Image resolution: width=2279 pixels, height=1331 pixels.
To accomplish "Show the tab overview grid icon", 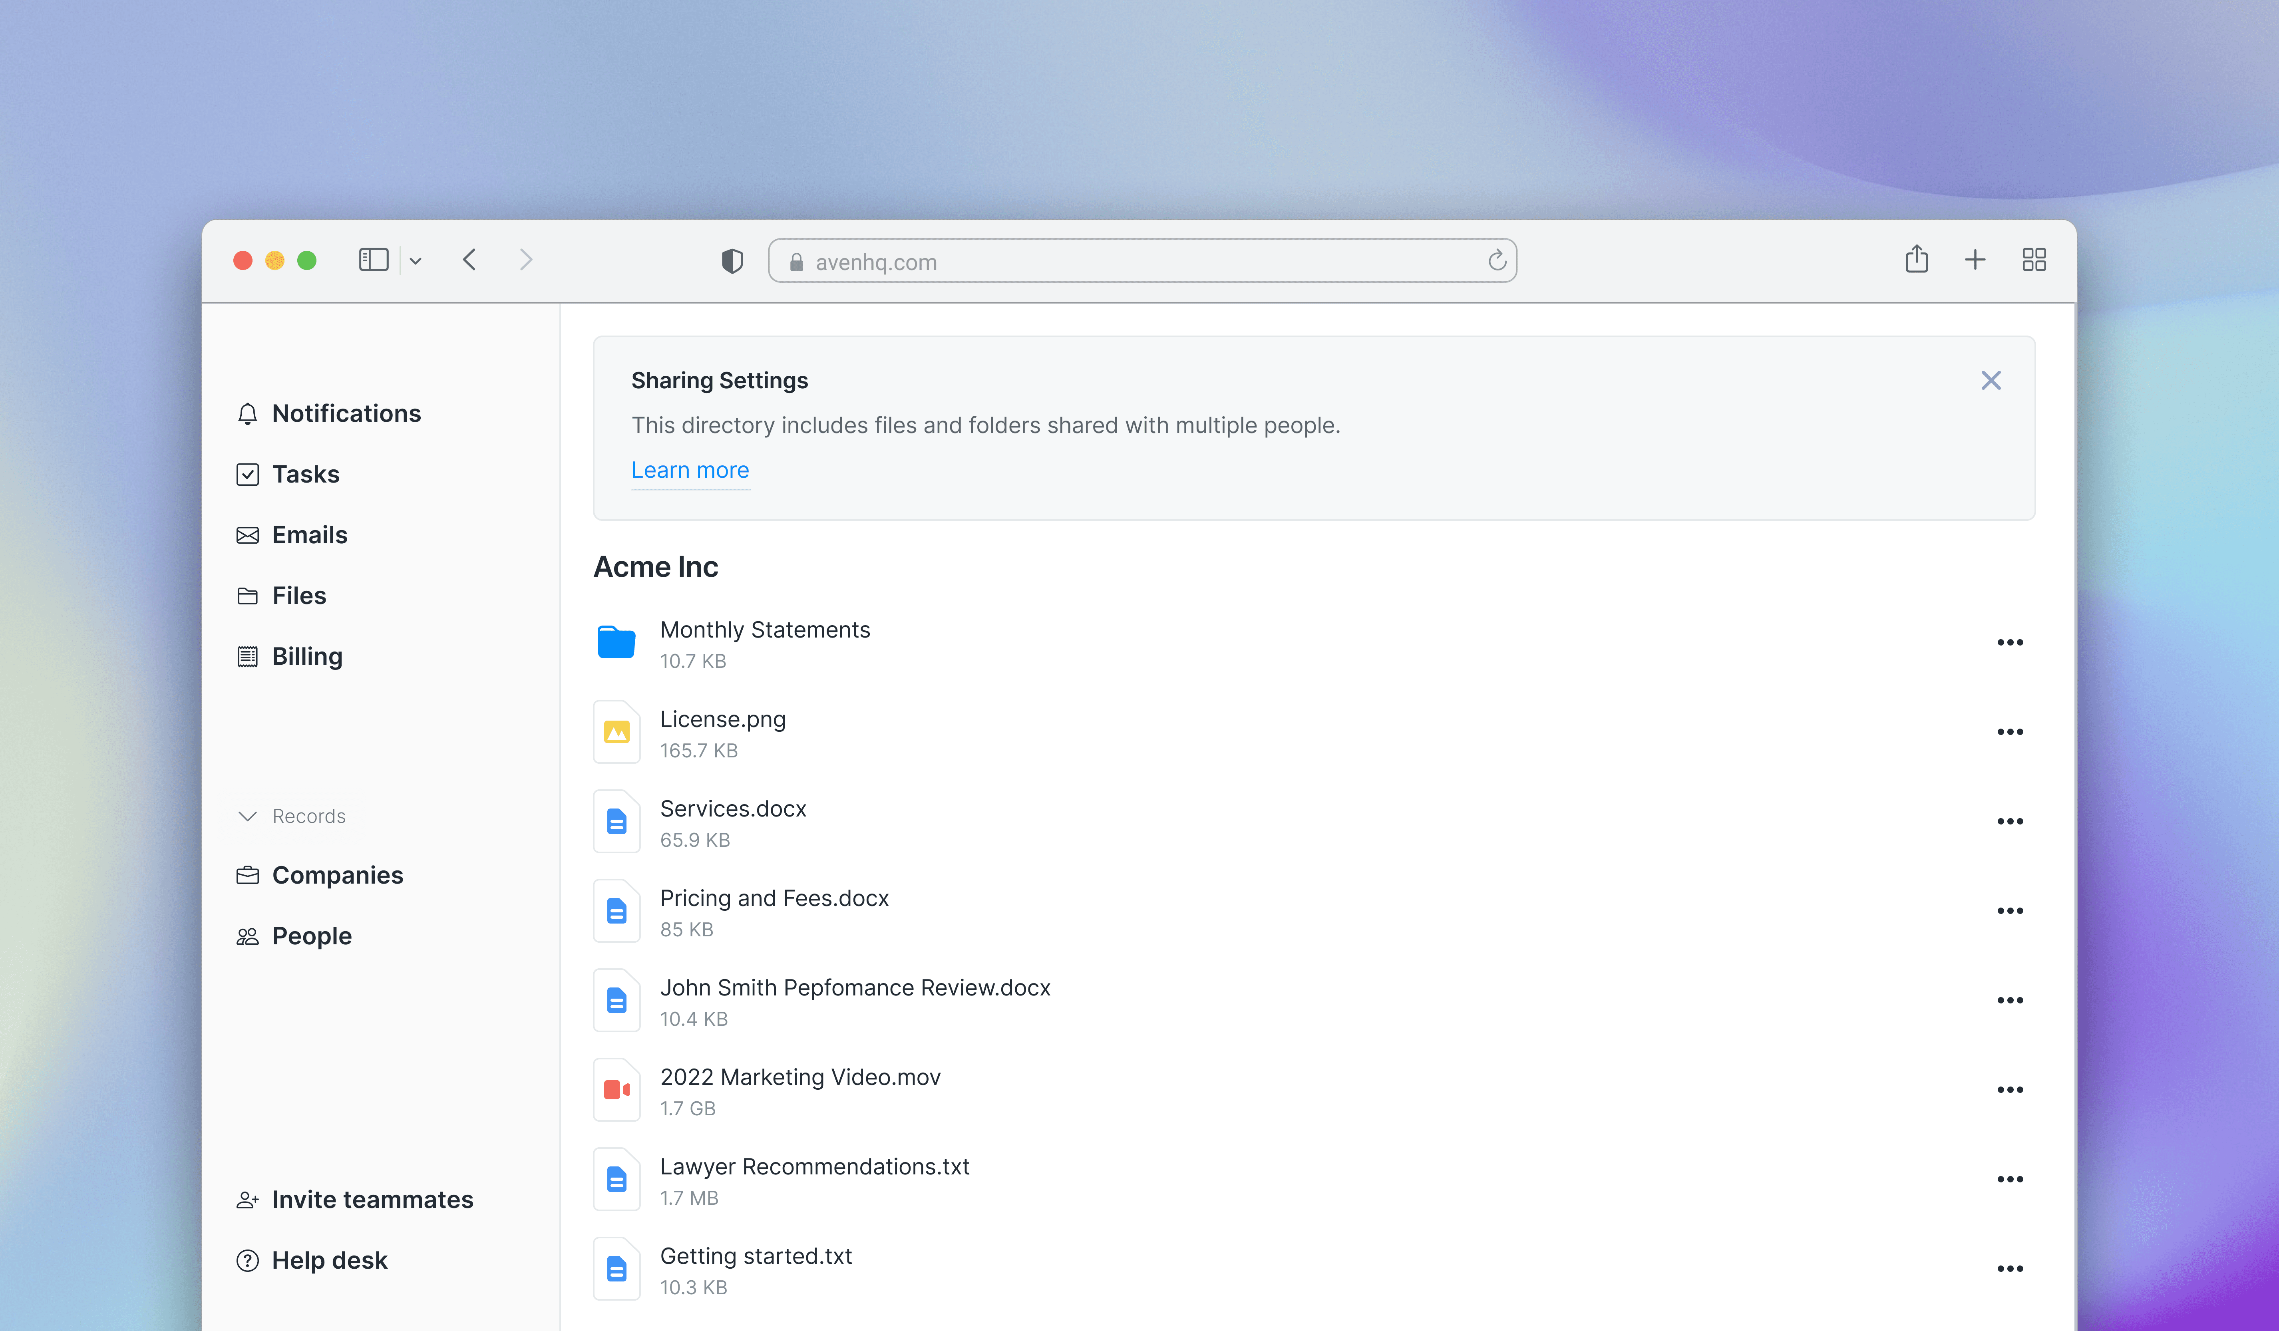I will click(2034, 260).
